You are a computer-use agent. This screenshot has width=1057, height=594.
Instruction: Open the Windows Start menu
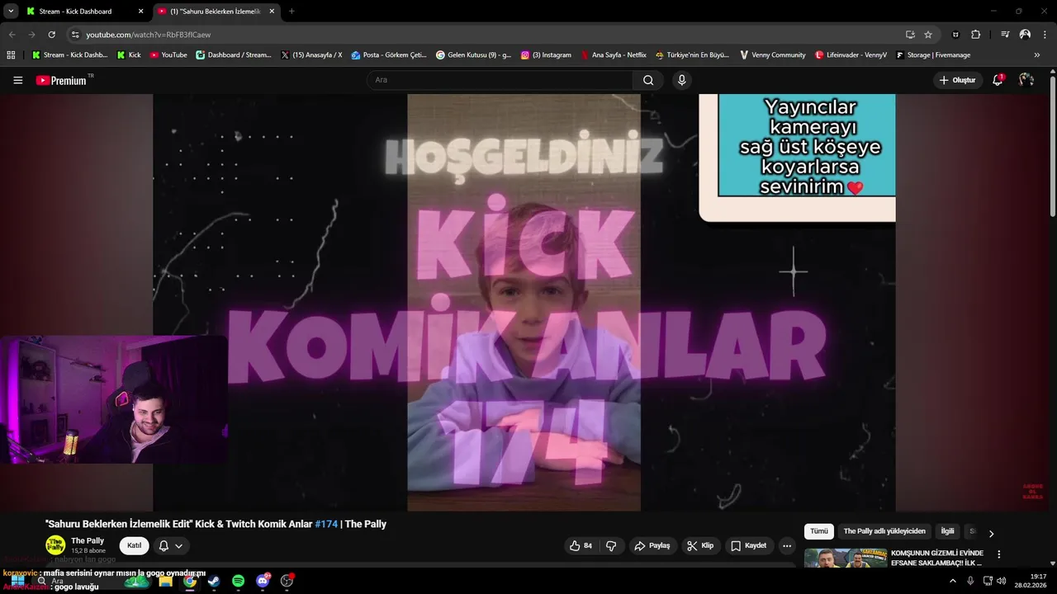pos(17,581)
